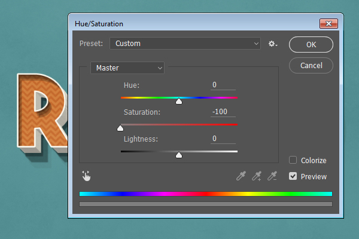This screenshot has height=239, width=359.
Task: Click the Hue slider handle
Action: [179, 102]
